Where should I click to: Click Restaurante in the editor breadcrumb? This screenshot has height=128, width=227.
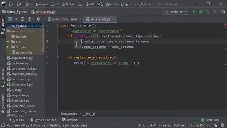pos(68,114)
